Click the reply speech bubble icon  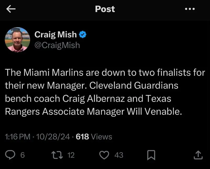10,155
